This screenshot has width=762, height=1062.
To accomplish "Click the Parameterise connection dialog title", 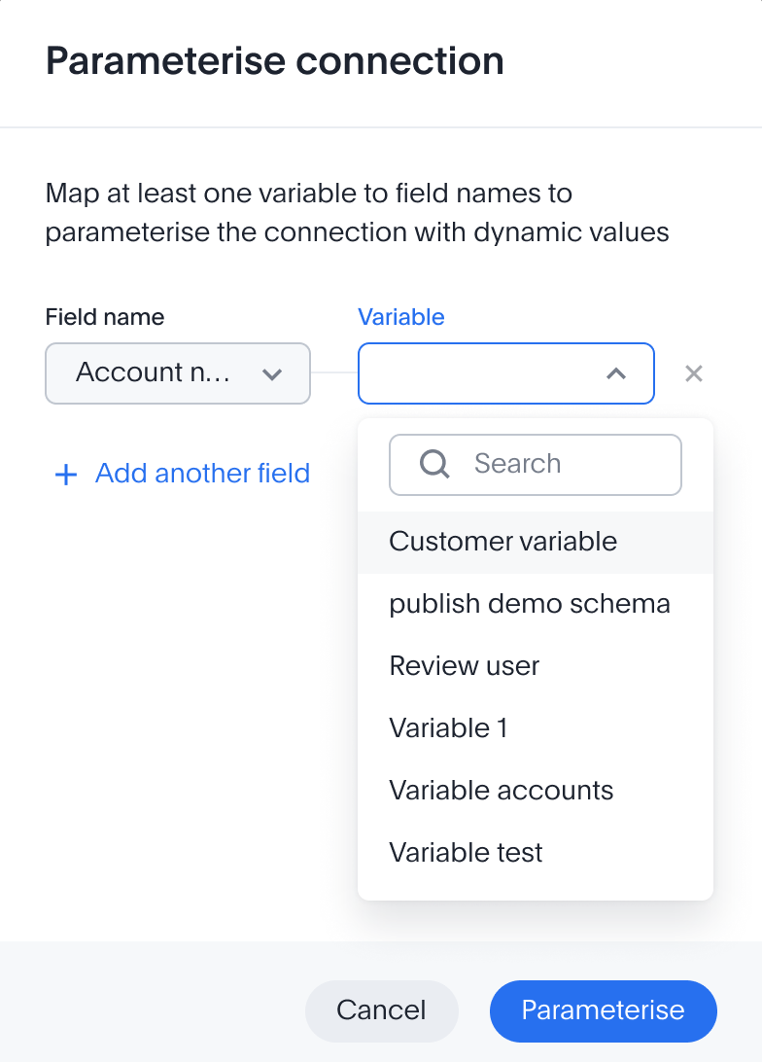I will tap(275, 61).
